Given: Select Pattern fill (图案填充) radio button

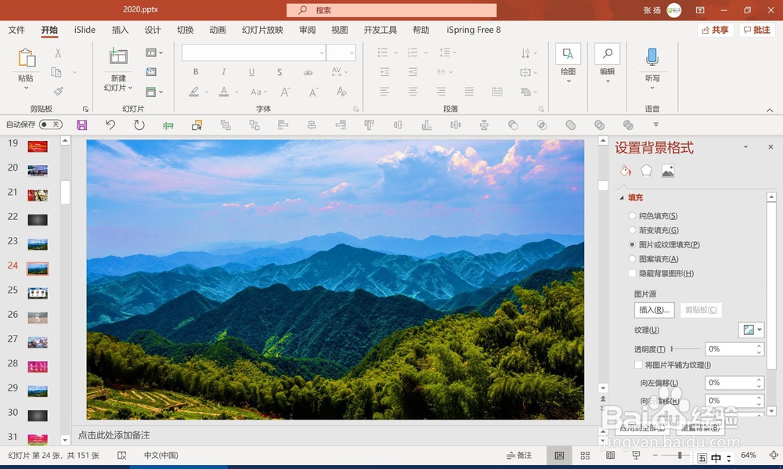Looking at the screenshot, I should pos(632,258).
